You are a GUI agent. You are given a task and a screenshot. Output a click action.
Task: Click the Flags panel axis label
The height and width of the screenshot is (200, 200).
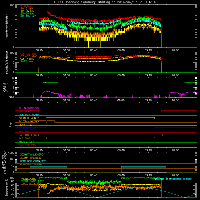coord(10,125)
